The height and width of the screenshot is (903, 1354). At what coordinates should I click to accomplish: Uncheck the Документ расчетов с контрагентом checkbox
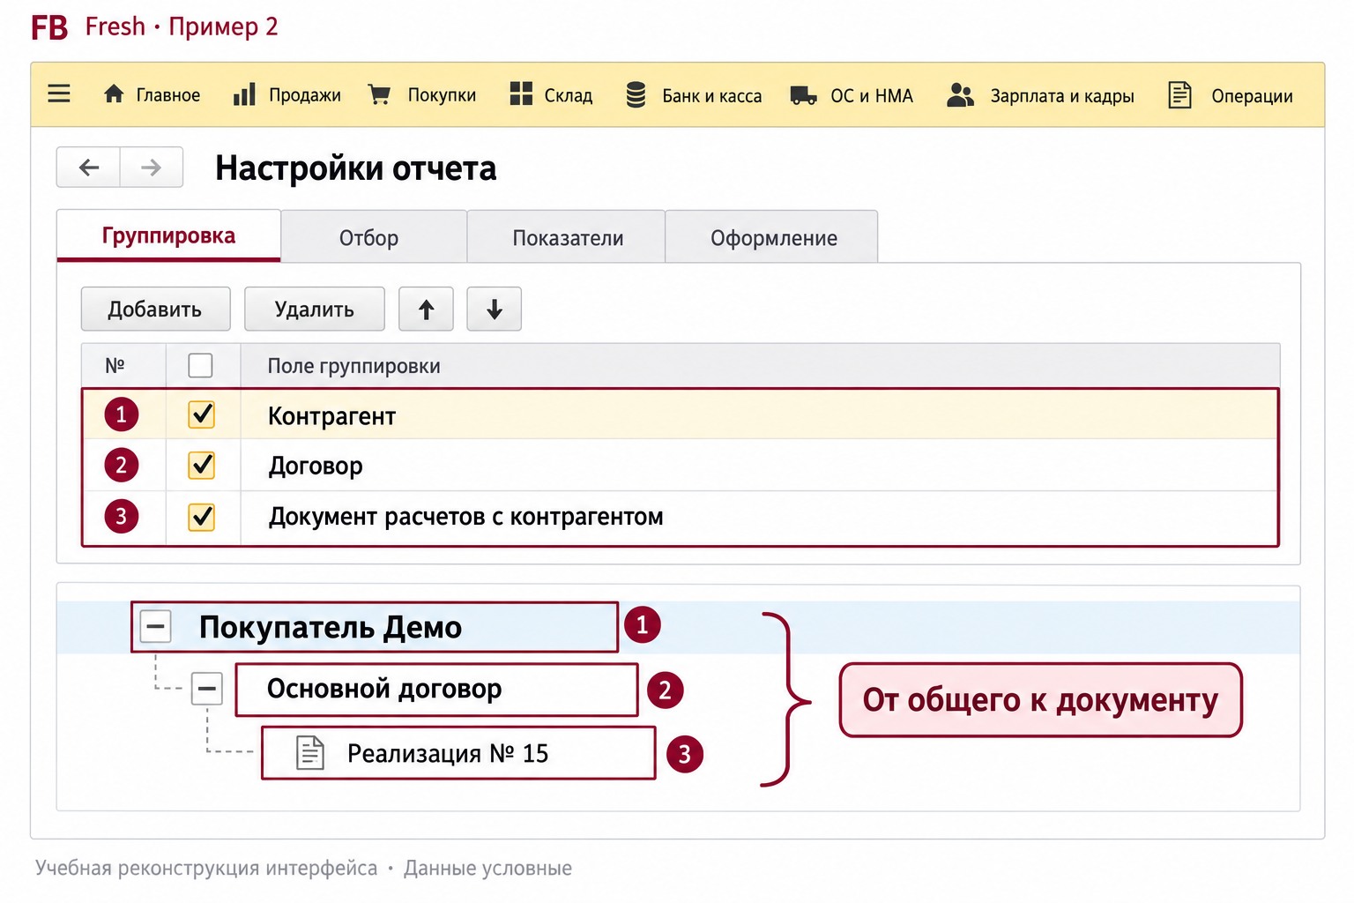[x=202, y=517]
